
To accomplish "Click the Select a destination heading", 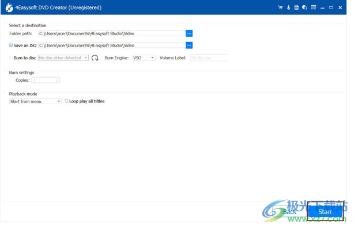I will pos(28,25).
